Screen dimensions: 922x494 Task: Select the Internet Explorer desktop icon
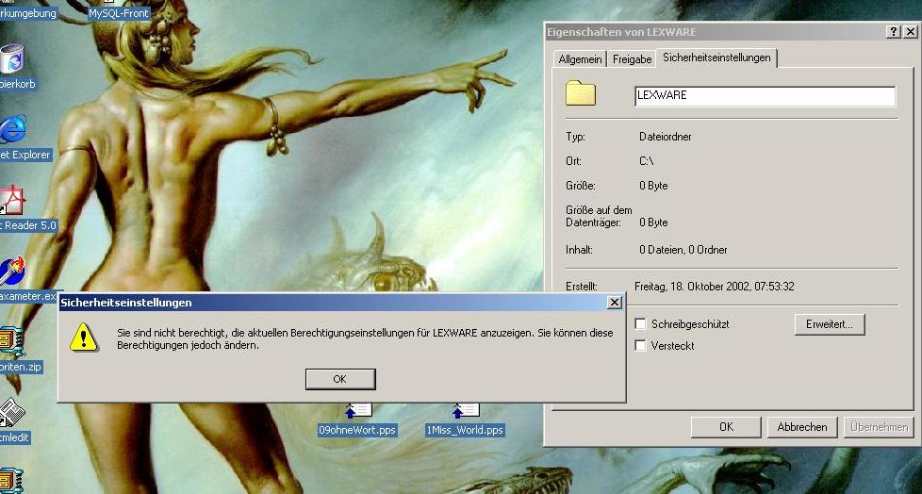pos(12,129)
